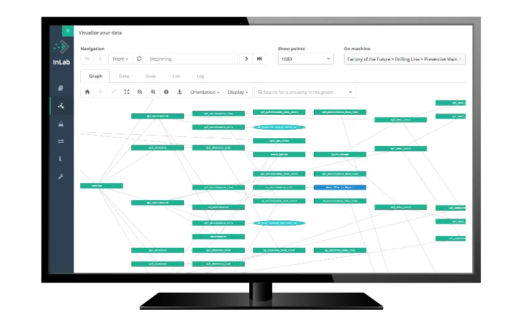Open the wrench settings icon in the sidebar
Screen dimensions: 522x326
click(61, 177)
